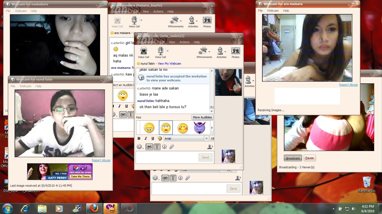Open emoticon picker in nurul fatin chat
The image size is (382, 214).
(140, 147)
